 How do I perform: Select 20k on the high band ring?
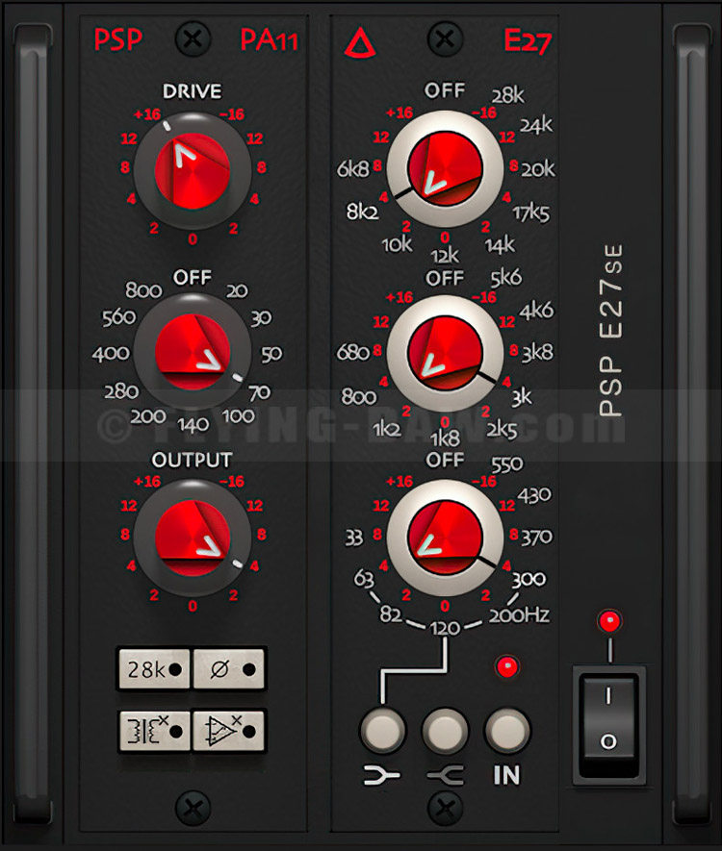pos(538,169)
